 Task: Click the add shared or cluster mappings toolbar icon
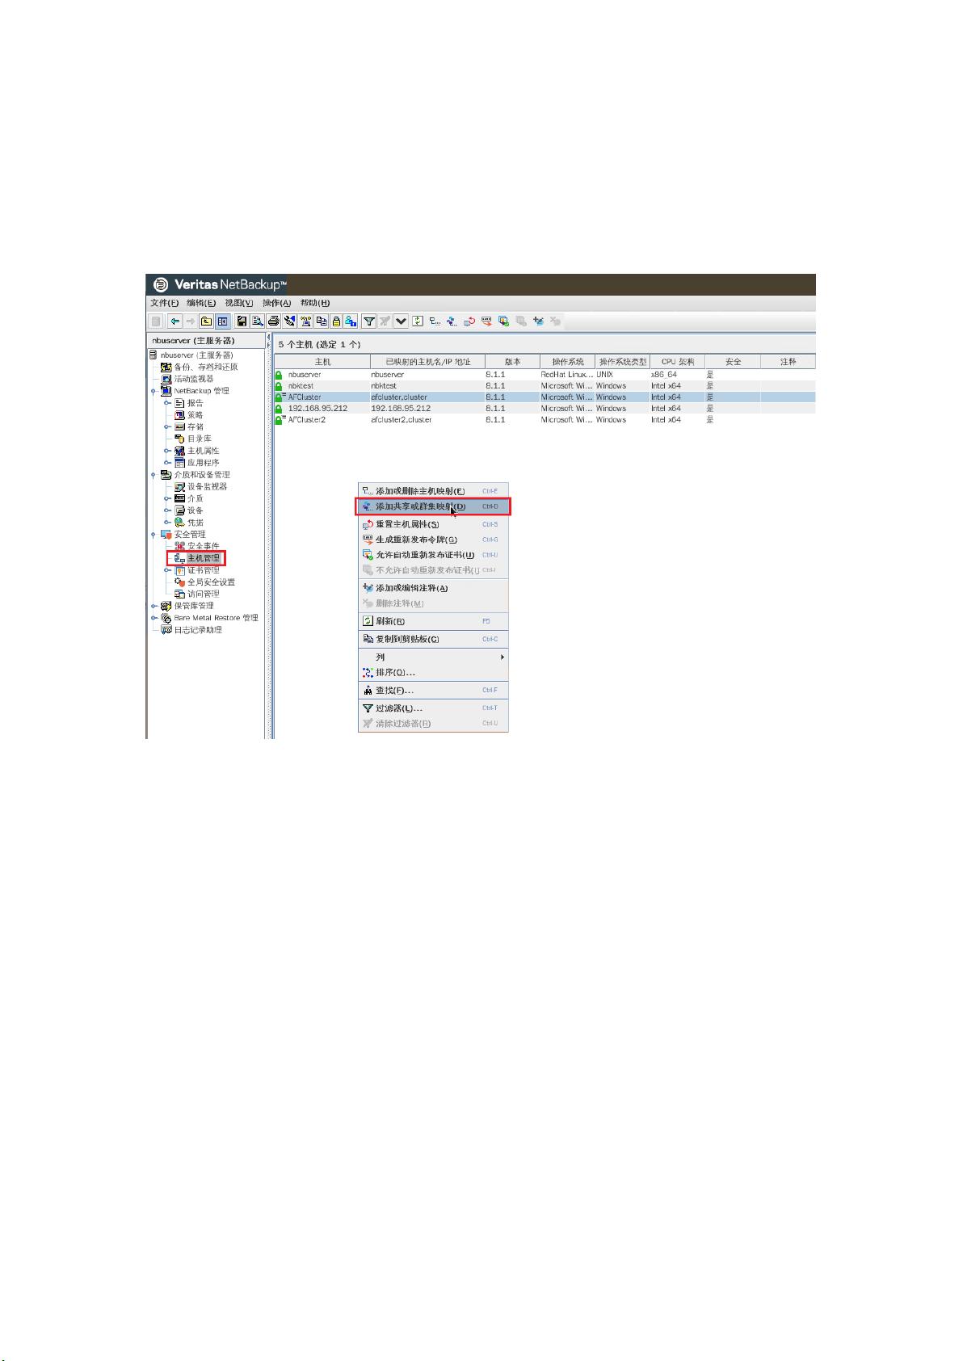452,321
